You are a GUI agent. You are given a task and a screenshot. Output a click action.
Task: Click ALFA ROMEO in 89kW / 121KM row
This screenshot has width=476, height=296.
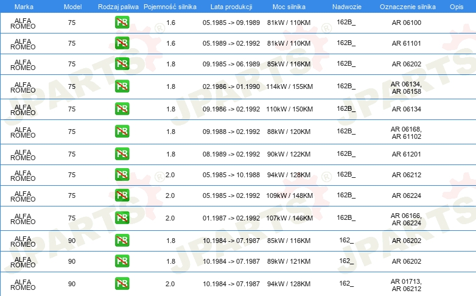(x=23, y=262)
